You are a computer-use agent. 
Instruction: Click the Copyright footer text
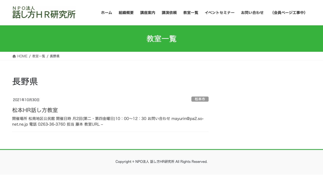click(x=161, y=162)
